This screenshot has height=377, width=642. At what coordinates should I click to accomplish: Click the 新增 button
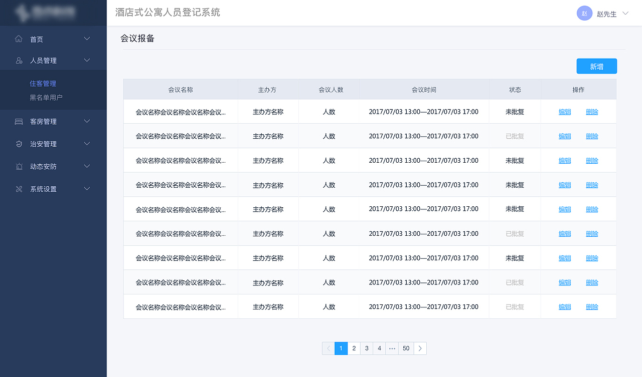tap(596, 67)
